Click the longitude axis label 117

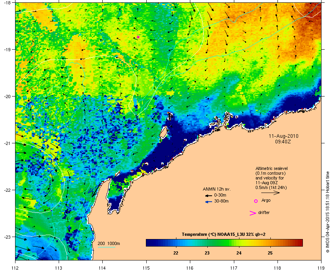234,268
